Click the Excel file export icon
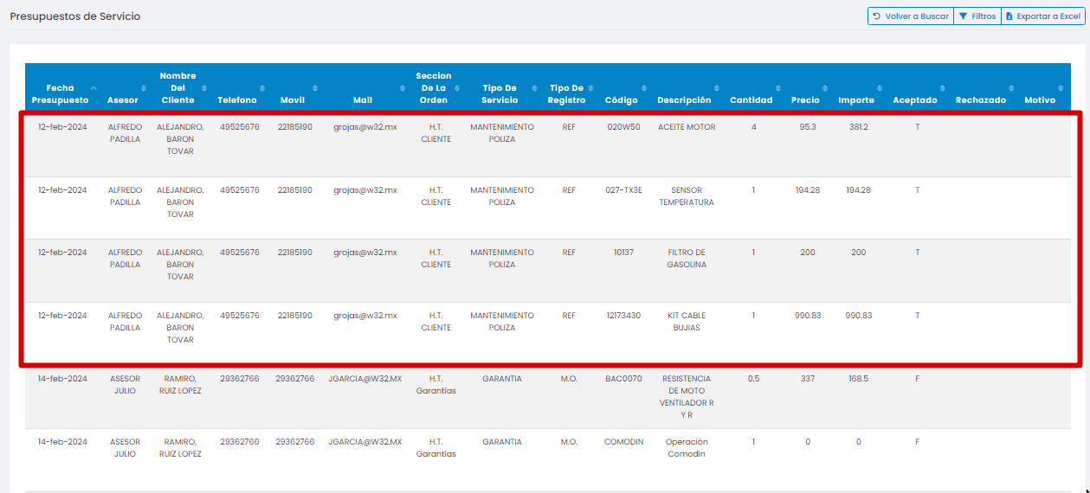1090x493 pixels. [x=1009, y=16]
